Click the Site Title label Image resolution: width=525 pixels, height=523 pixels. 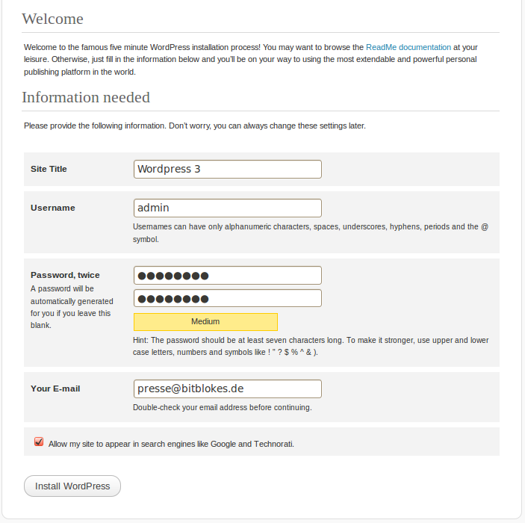tap(49, 169)
